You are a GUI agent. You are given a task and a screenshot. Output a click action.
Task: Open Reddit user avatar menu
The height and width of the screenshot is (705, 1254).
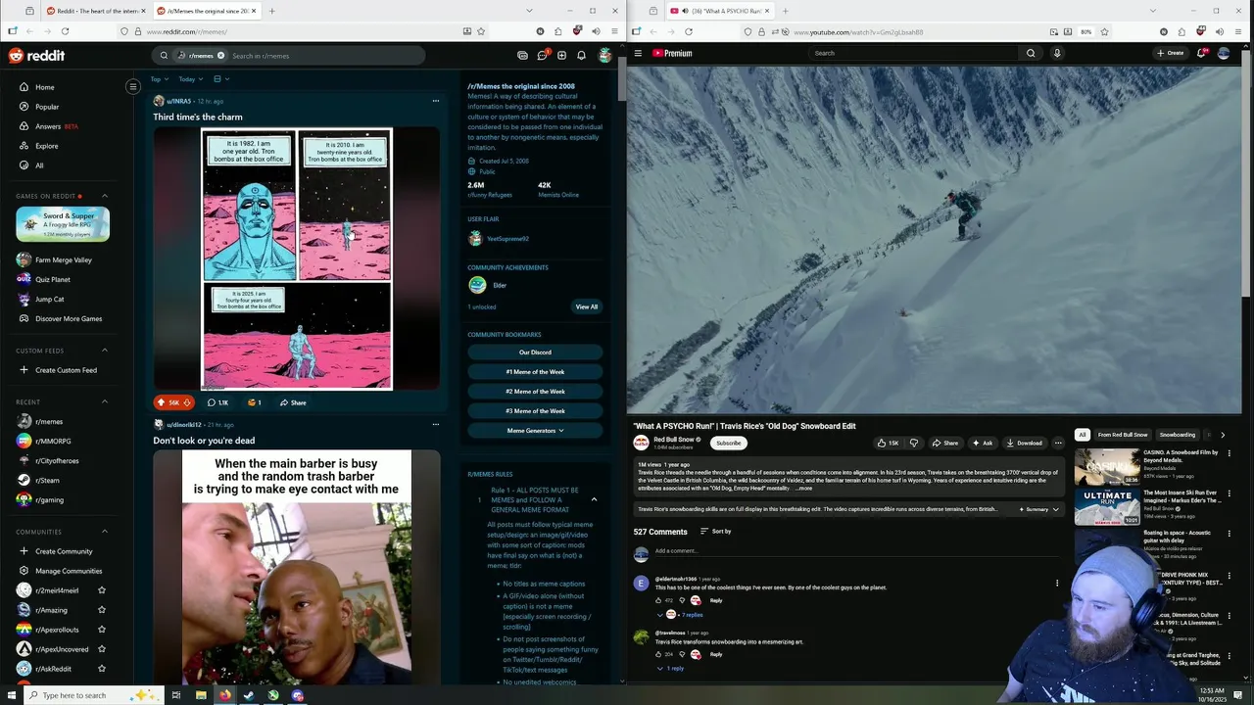click(x=604, y=56)
